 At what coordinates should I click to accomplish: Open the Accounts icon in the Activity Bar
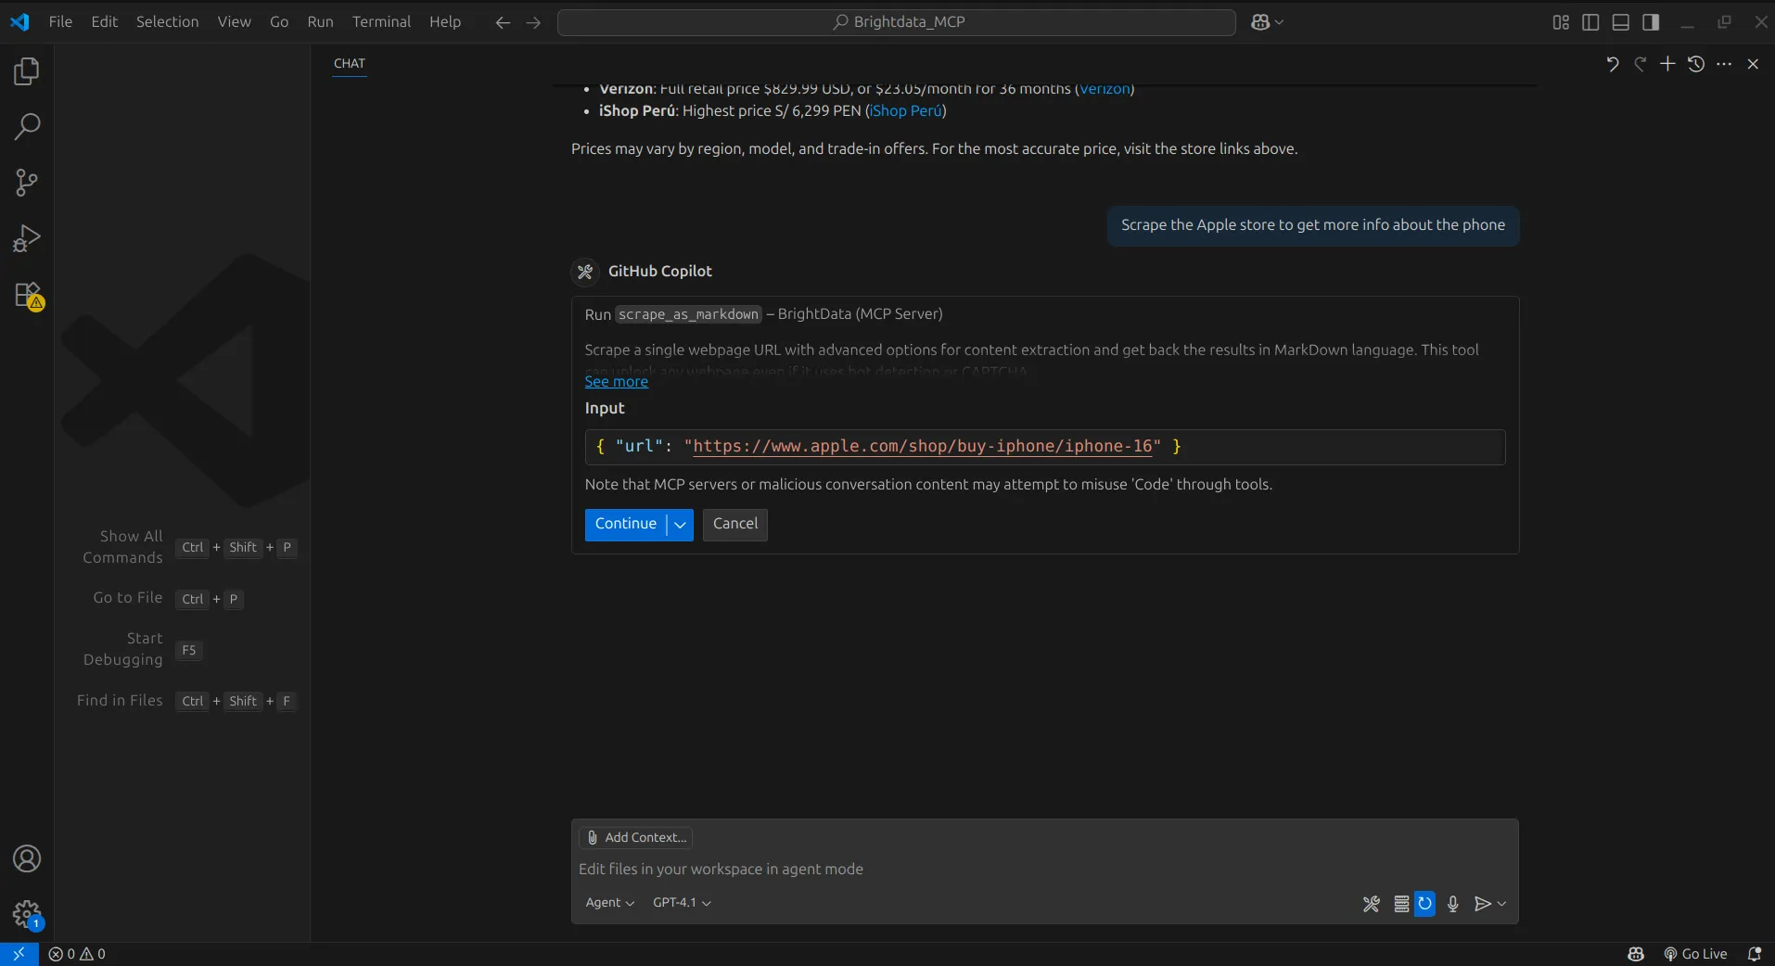tap(27, 858)
